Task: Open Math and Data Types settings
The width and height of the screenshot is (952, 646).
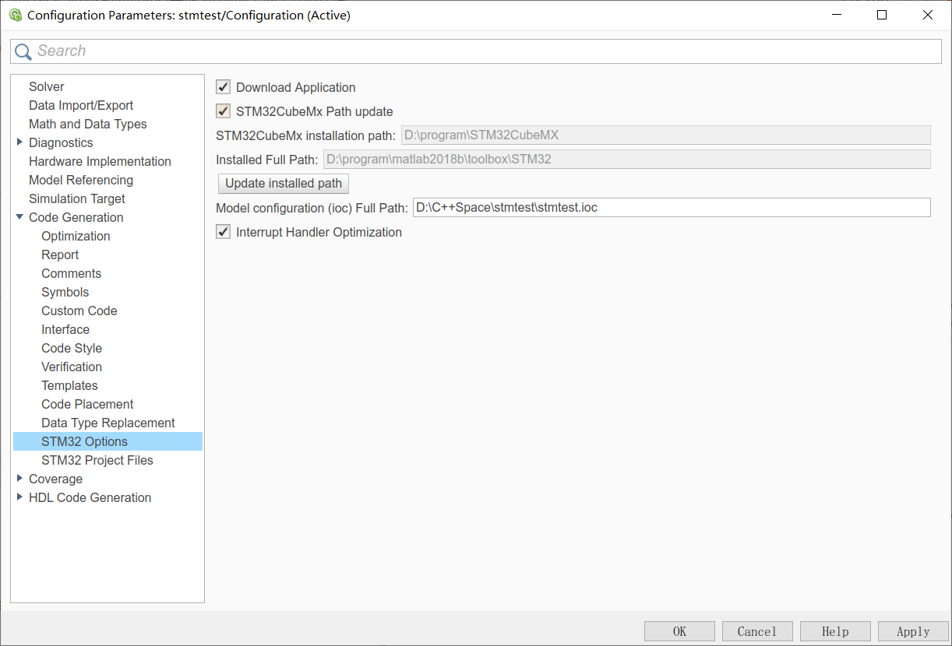Action: [x=88, y=124]
